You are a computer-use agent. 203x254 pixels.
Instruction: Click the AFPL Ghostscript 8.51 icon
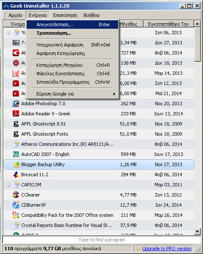click(x=16, y=124)
